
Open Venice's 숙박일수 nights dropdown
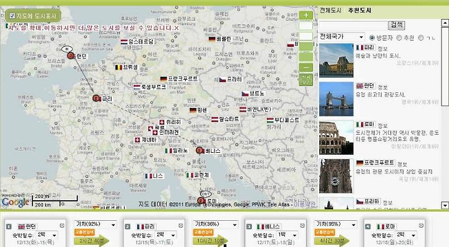pos(287,235)
